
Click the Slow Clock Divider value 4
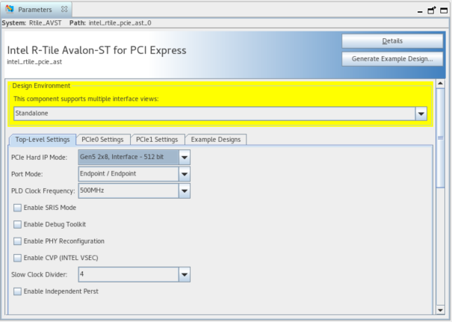pyautogui.click(x=129, y=274)
